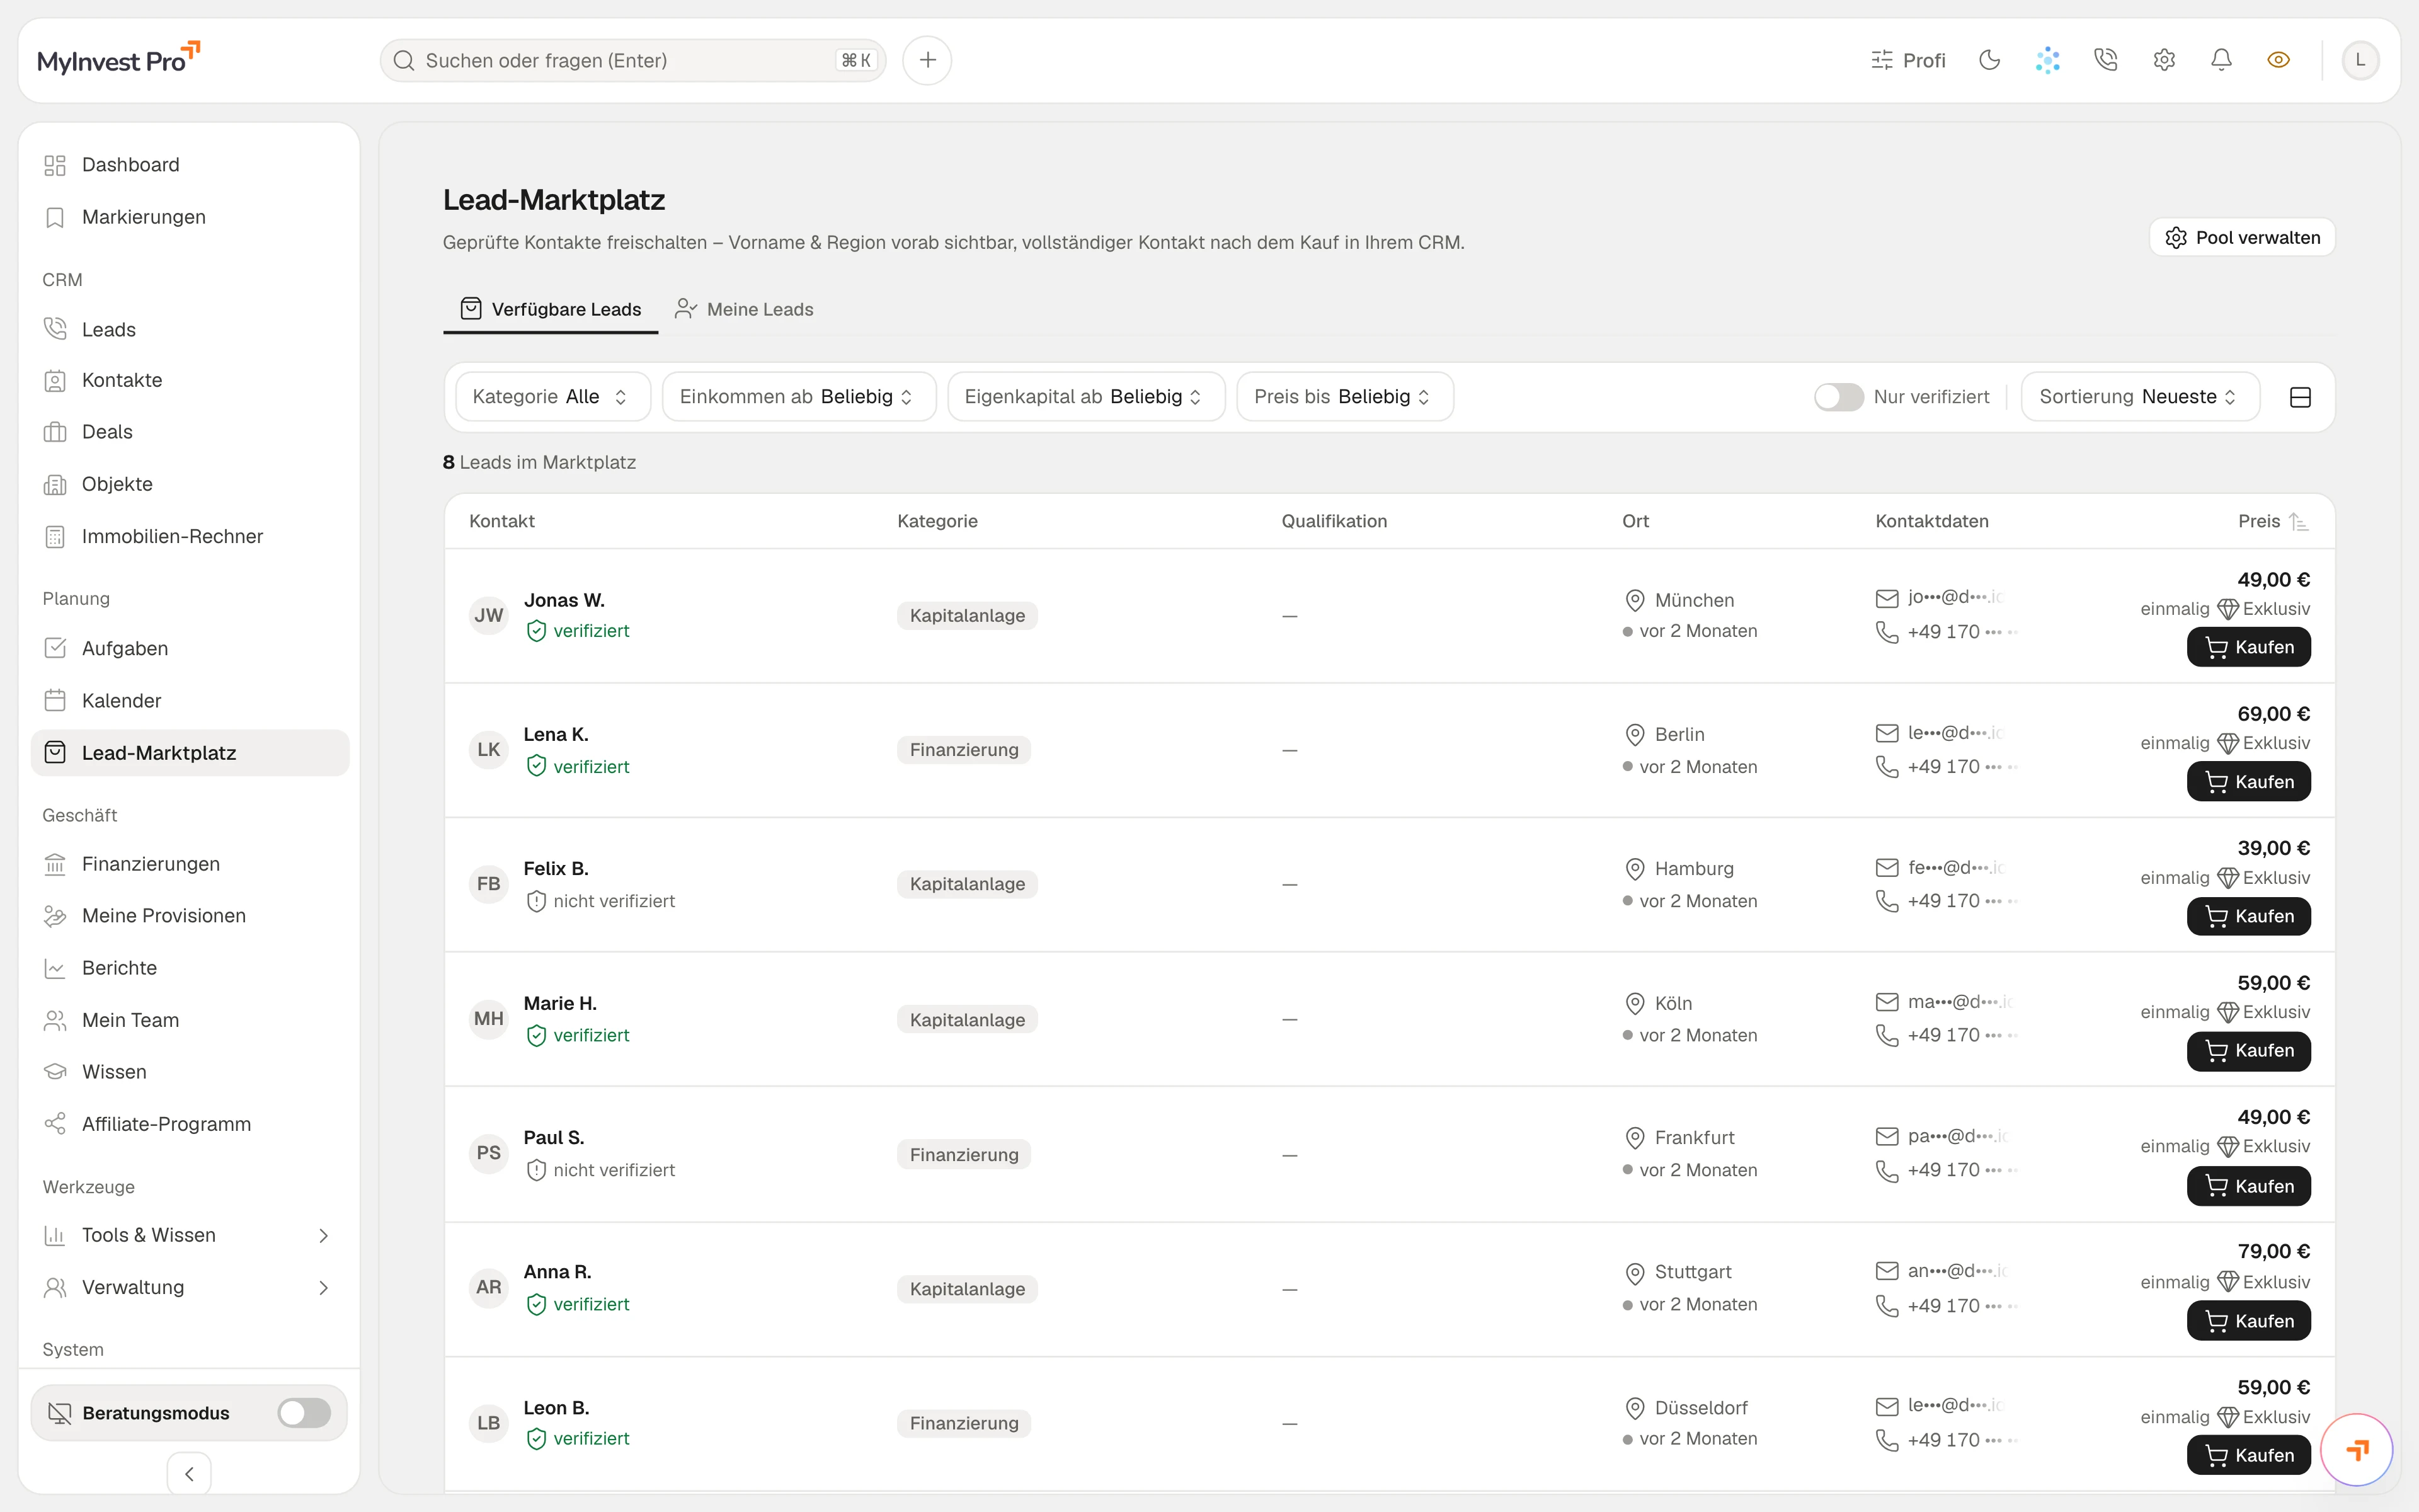Screen dimensions: 2419x1512
Task: Open settings gear in top bar
Action: pos(2164,60)
